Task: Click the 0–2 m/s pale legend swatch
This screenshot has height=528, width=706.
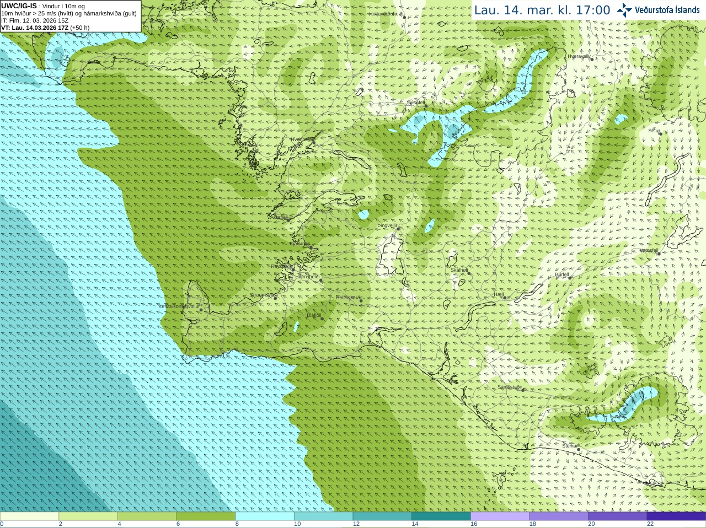Action: [x=29, y=516]
